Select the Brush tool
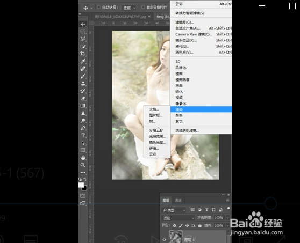Viewport: 300px width, 243px height. 83,76
